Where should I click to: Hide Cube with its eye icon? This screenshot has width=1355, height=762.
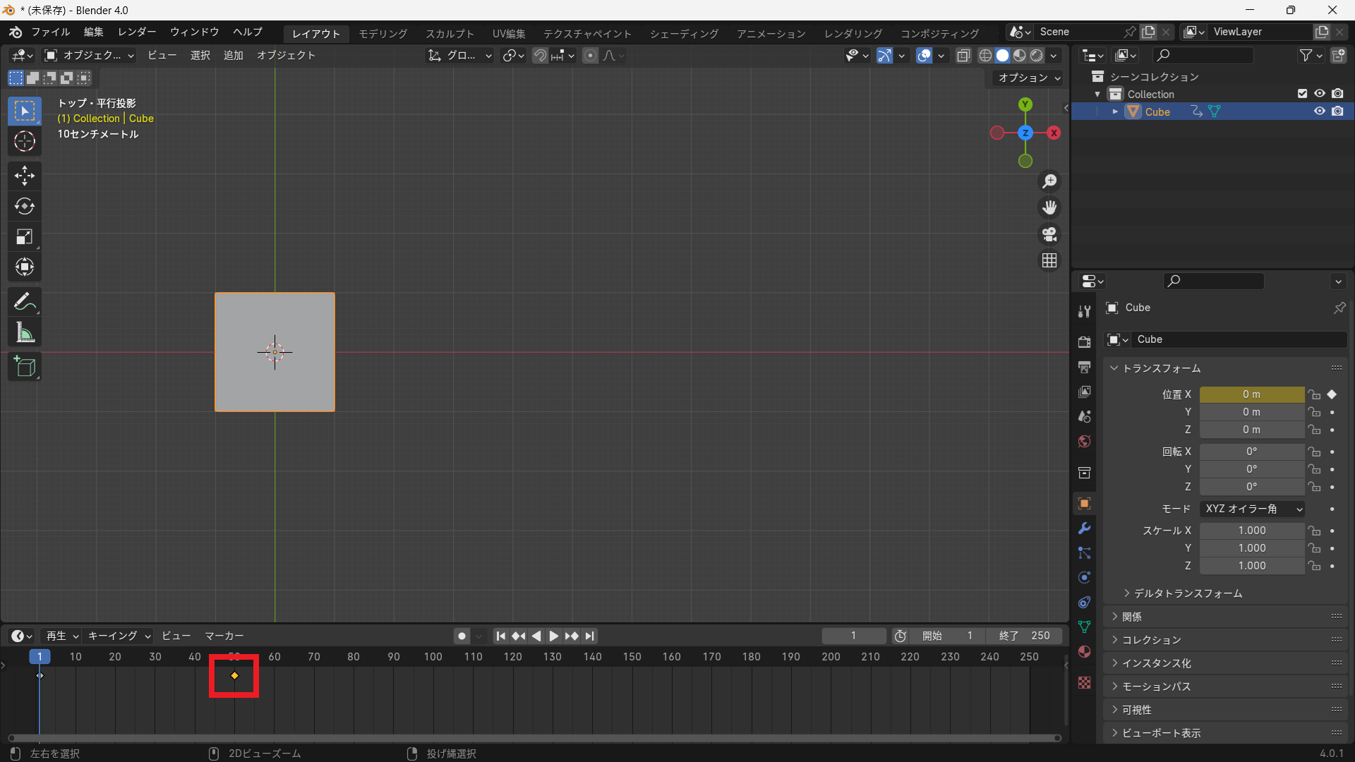pos(1319,111)
